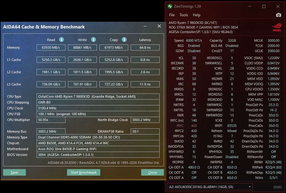Screen dimensions: 286x193
Task: Click Memory Latency value 64.8 ns
Action: click(145, 47)
